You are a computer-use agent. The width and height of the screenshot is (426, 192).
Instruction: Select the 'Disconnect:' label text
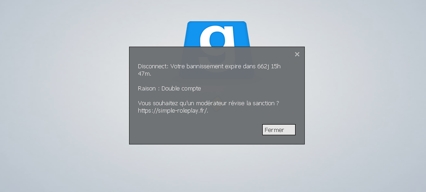tap(153, 66)
